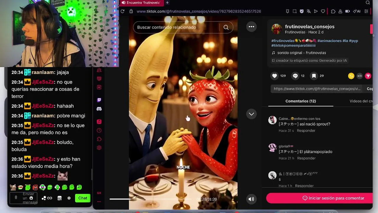
Task: Select the Encuentra 'frutinovela' browser tab
Action: point(142,3)
